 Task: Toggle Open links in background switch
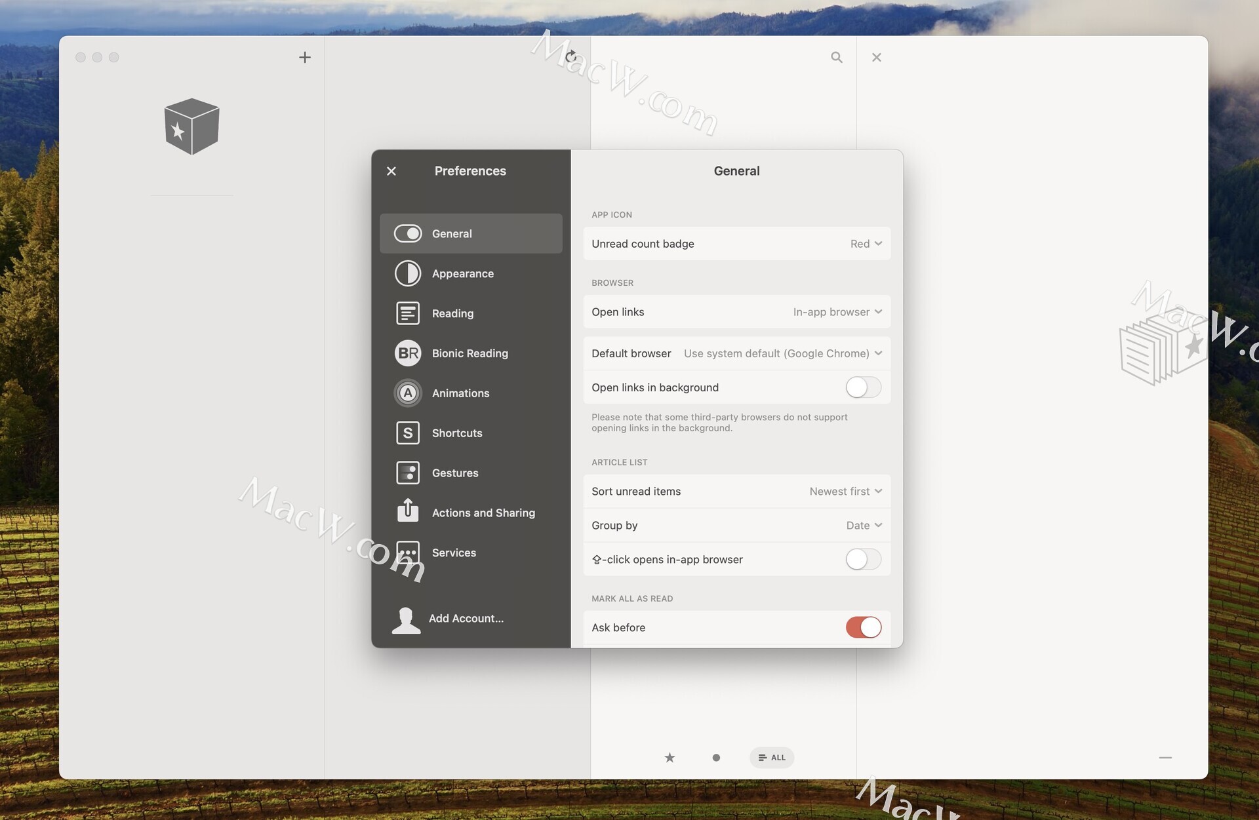863,387
